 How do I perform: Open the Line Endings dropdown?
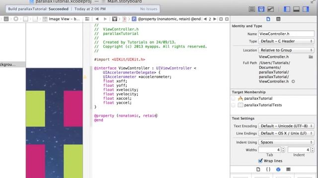pos(286,133)
